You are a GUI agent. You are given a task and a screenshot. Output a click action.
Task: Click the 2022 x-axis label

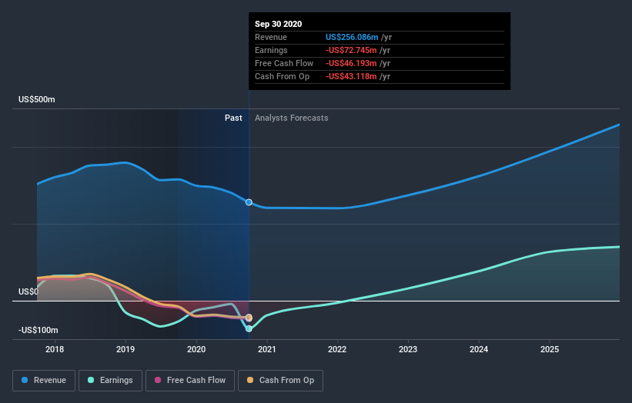click(337, 349)
